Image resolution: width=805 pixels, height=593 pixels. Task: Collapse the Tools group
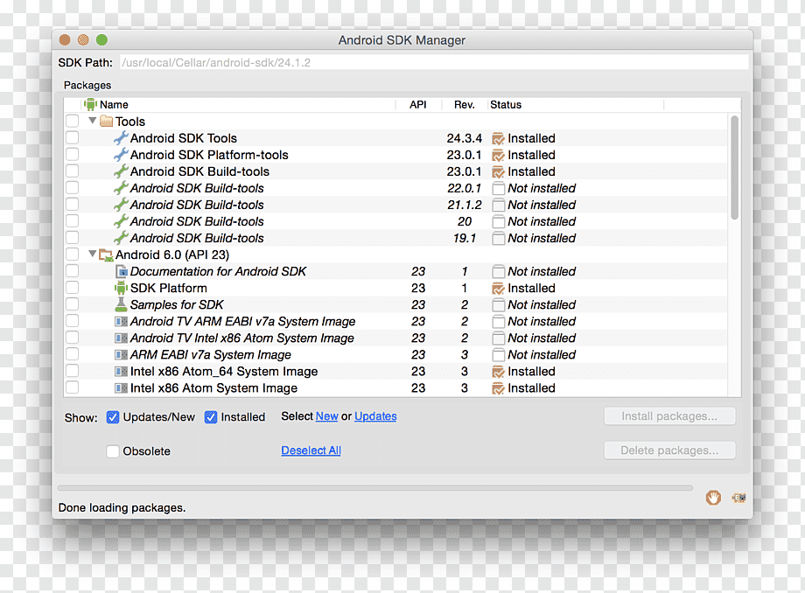click(x=93, y=121)
